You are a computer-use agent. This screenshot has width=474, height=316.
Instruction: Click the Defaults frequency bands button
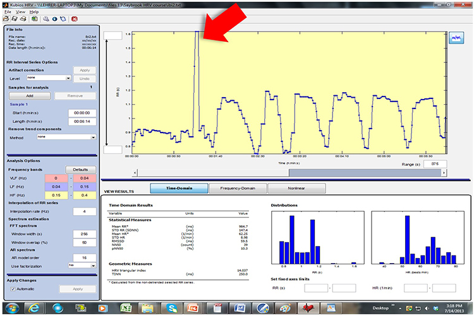click(x=80, y=169)
